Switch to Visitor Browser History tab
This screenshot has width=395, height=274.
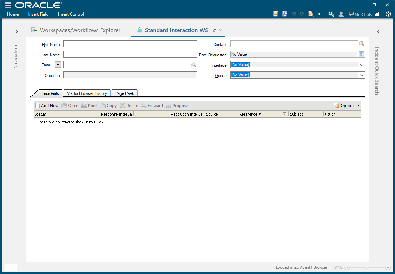[x=87, y=93]
